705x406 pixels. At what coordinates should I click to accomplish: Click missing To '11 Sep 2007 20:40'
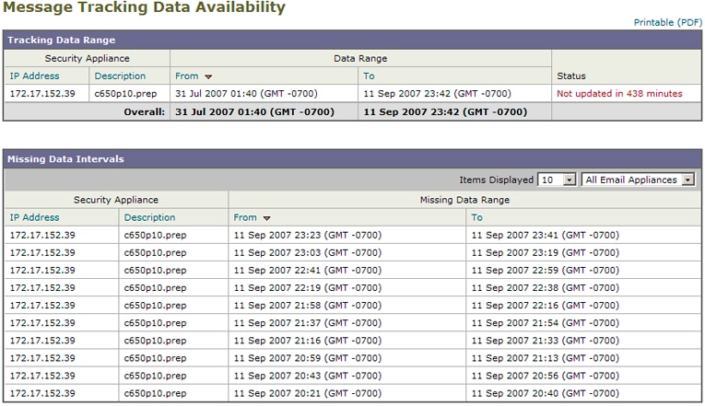[545, 393]
